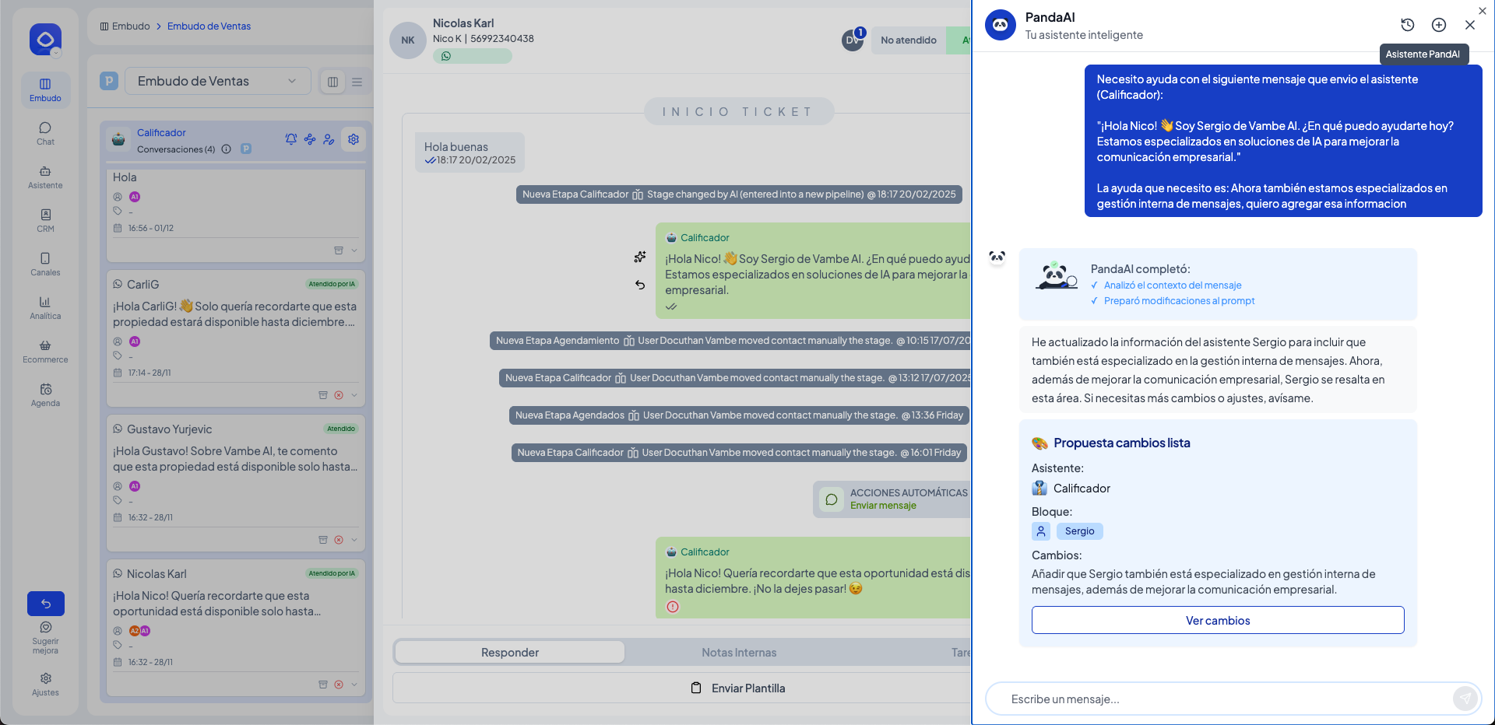Go to CRM in the sidebar
Image resolution: width=1495 pixels, height=725 pixels.
(45, 219)
